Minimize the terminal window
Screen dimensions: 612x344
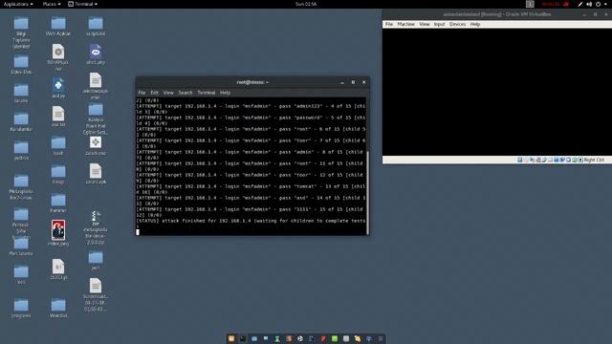coord(342,82)
